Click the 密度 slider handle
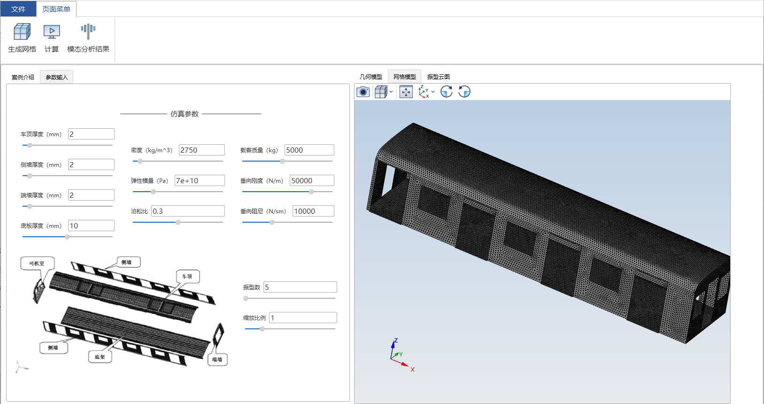Screen dimensions: 764x404 (140, 161)
